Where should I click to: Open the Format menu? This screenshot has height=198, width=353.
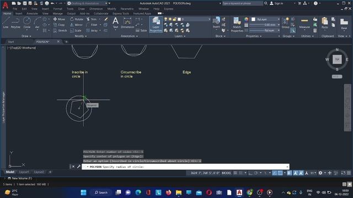[57, 9]
